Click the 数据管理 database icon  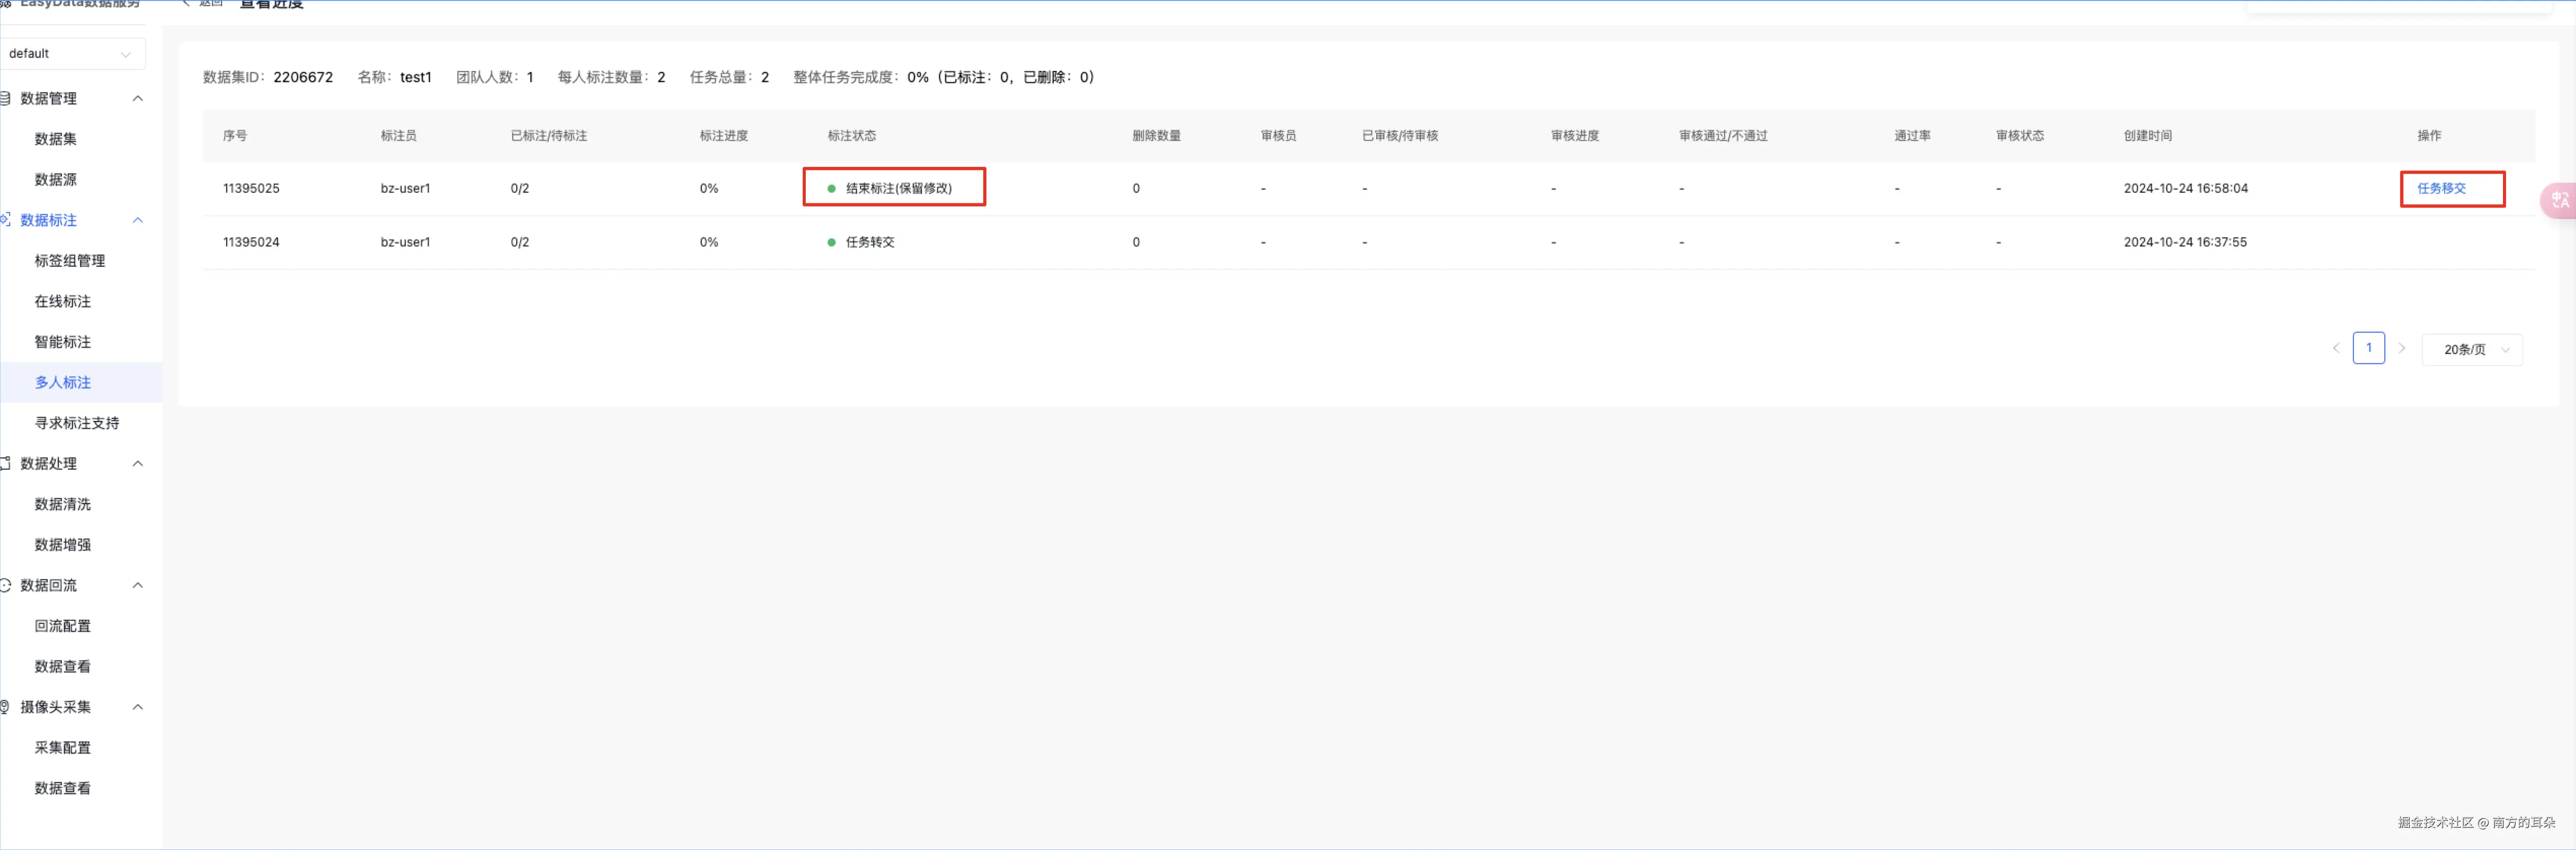[x=5, y=98]
